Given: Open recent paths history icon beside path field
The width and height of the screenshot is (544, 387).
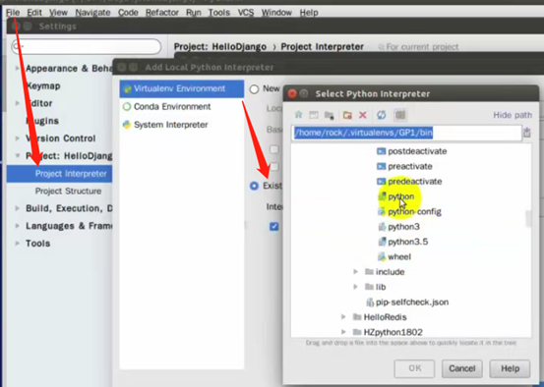Looking at the screenshot, I should click(527, 133).
